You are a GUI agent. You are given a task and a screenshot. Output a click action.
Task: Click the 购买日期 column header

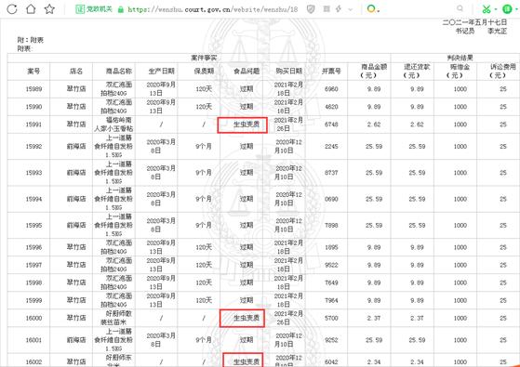pyautogui.click(x=289, y=71)
